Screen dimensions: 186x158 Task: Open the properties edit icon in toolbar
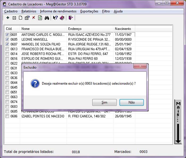pyautogui.click(x=27, y=18)
